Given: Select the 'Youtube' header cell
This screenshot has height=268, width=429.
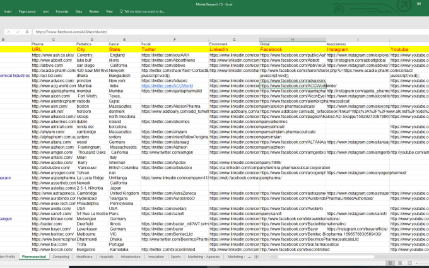Looking at the screenshot, I should (409, 49).
